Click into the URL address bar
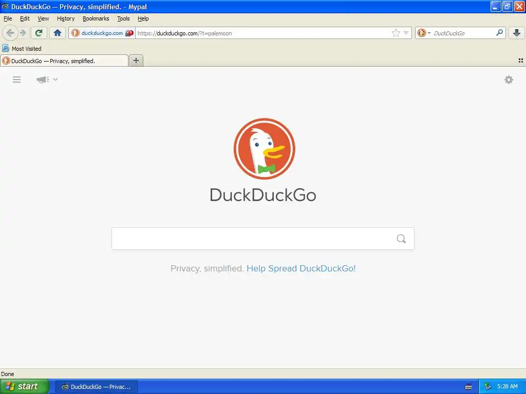 tap(261, 33)
